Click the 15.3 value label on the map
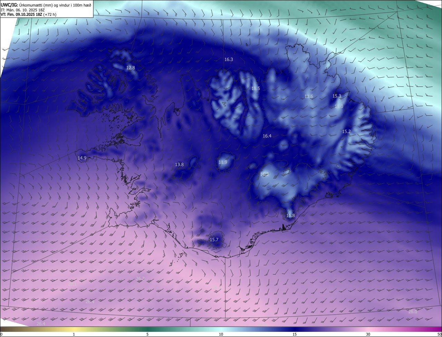 pyautogui.click(x=337, y=96)
